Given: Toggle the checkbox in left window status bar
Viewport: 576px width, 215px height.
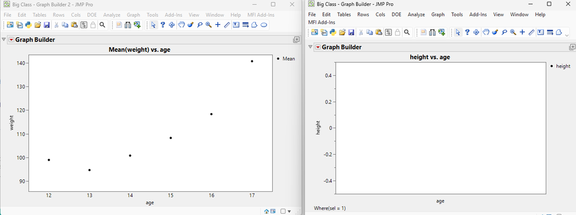Looking at the screenshot, I should tap(283, 212).
